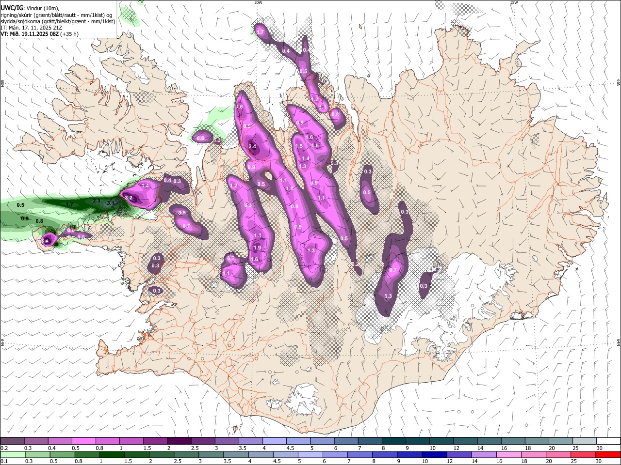Select the dusky mauve 0.2–0.3 swatch, upper scale
Screen dimensions: 621x465
click(12, 441)
